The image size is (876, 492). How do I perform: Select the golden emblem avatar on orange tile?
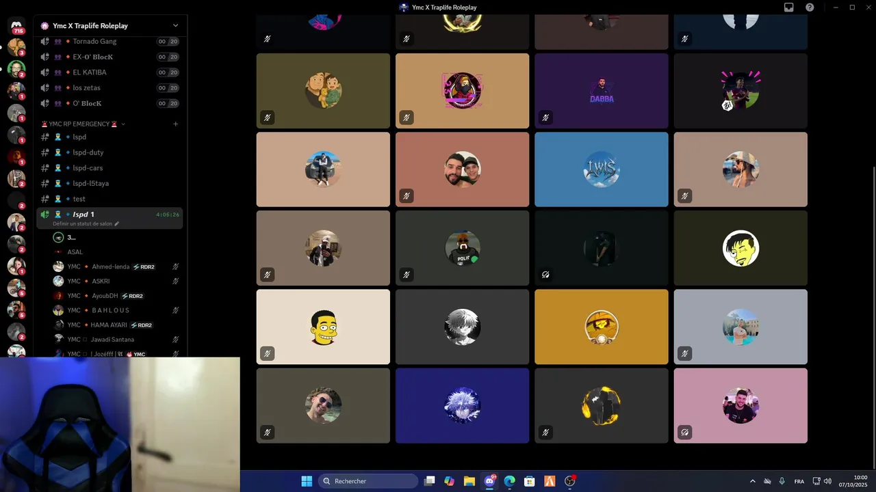point(601,327)
